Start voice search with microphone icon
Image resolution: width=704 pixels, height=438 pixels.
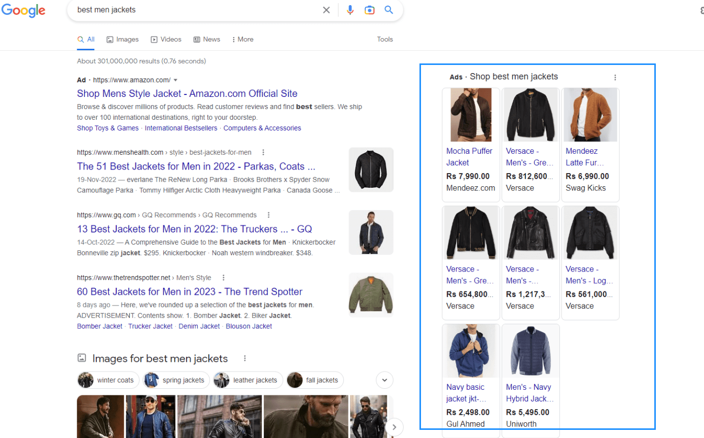tap(350, 10)
